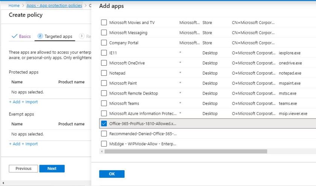The width and height of the screenshot is (316, 186).
Task: Select the Microsoft Teams checkbox
Action: pyautogui.click(x=104, y=103)
